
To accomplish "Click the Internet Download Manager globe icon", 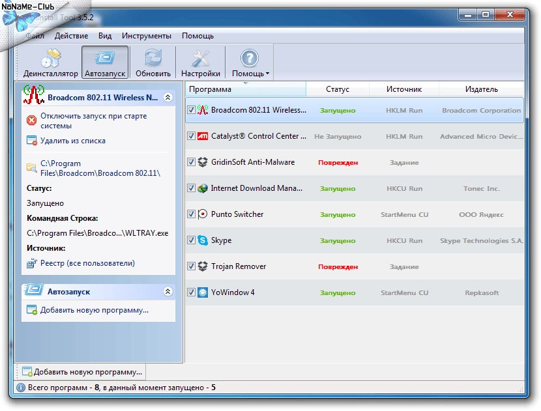I will click(203, 188).
